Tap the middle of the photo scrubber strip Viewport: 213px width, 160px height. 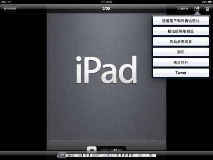pos(106,155)
